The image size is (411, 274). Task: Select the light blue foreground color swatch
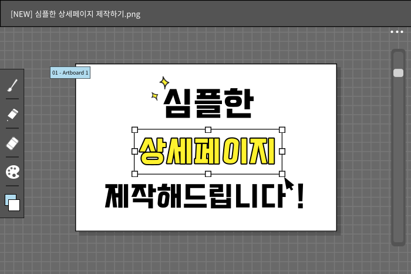(9, 199)
